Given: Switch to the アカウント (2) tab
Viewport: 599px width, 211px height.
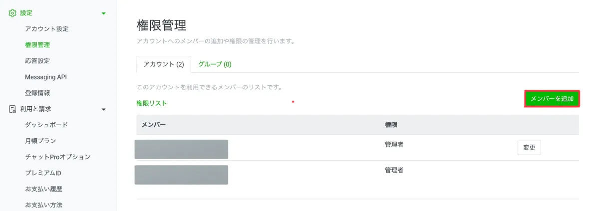Looking at the screenshot, I should tap(164, 64).
